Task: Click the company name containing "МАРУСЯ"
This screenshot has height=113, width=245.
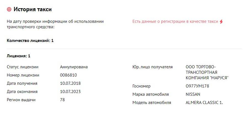Action: pyautogui.click(x=207, y=72)
